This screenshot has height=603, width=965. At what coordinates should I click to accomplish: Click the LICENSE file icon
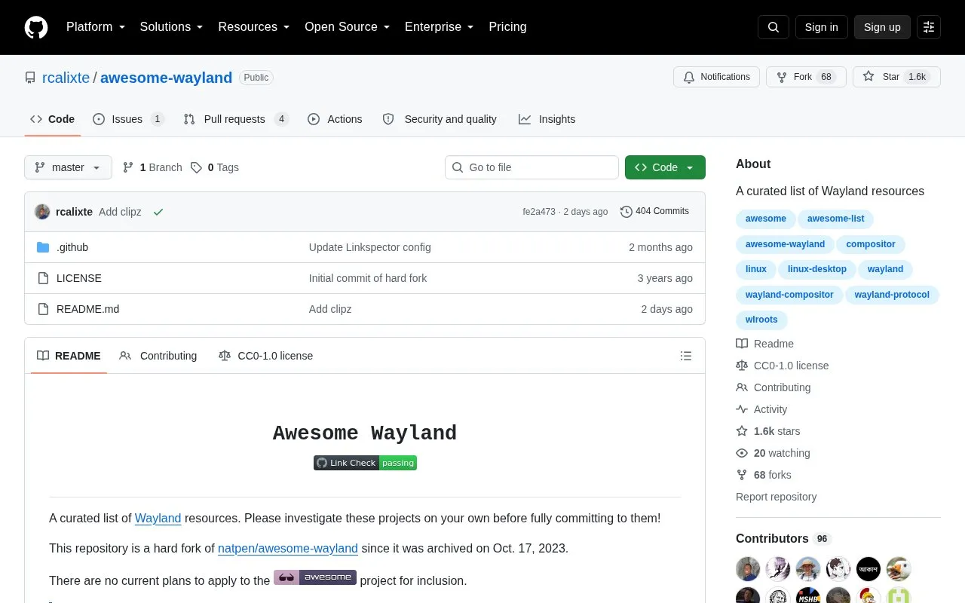[x=43, y=278]
